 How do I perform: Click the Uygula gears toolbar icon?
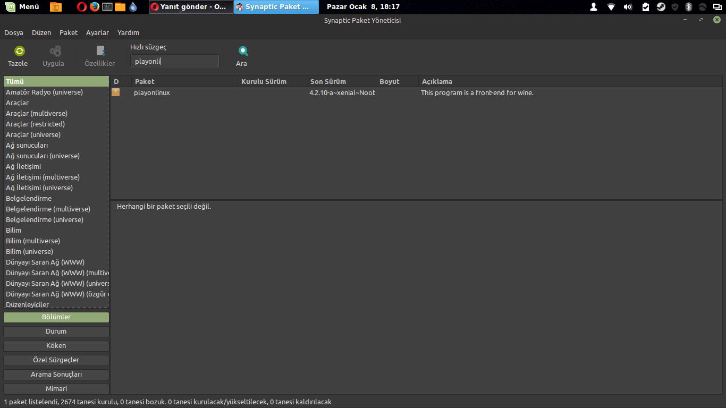pyautogui.click(x=55, y=51)
